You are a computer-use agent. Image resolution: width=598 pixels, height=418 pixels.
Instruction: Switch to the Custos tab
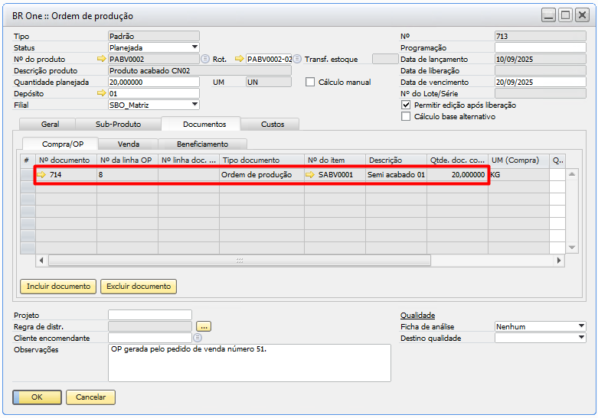pos(273,124)
